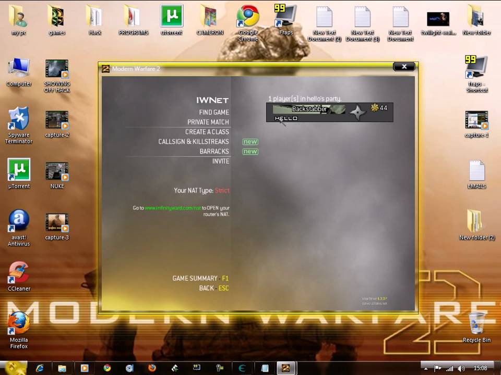Select FIND GAME in Modern Warfare 2 menu
The image size is (501, 375).
pos(214,113)
